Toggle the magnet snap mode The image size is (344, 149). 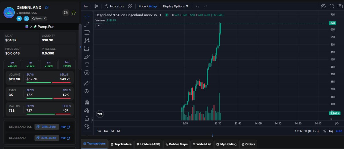pyautogui.click(x=87, y=102)
